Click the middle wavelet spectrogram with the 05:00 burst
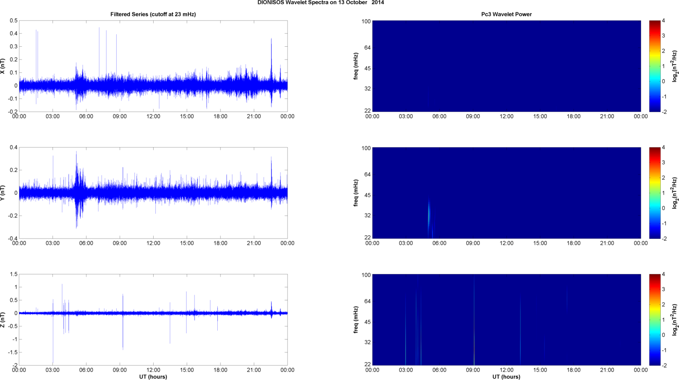The width and height of the screenshot is (679, 380). (x=506, y=193)
